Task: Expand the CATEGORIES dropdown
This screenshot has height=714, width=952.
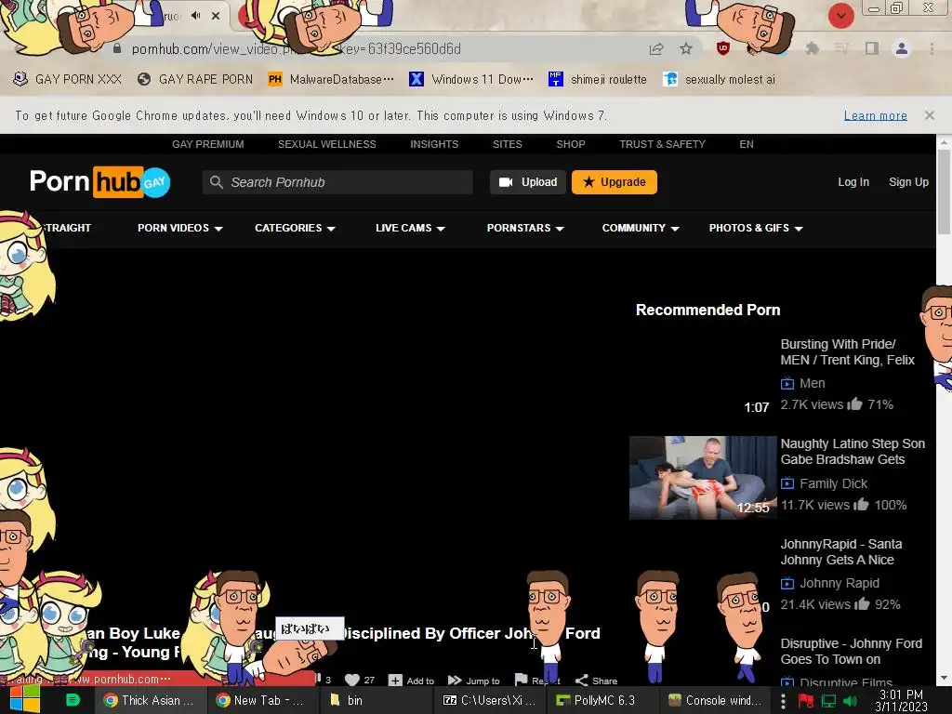Action: 295,229
